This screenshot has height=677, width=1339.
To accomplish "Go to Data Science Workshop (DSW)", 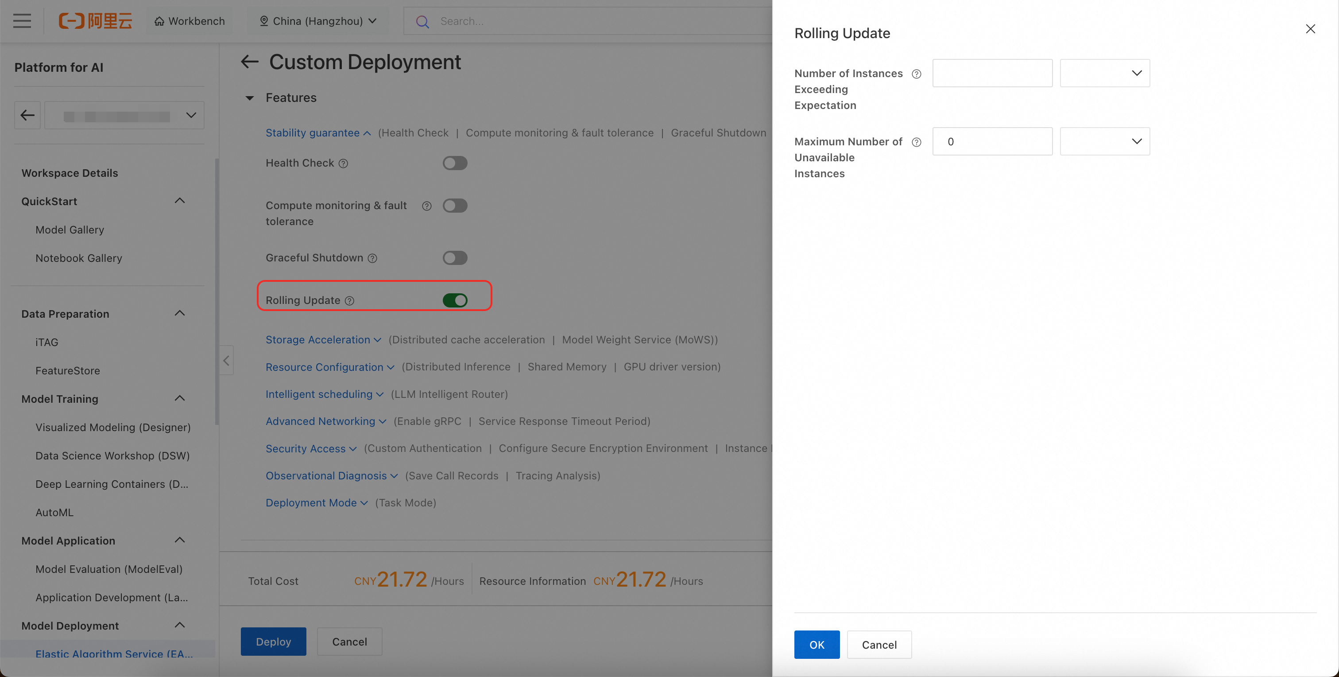I will coord(112,455).
